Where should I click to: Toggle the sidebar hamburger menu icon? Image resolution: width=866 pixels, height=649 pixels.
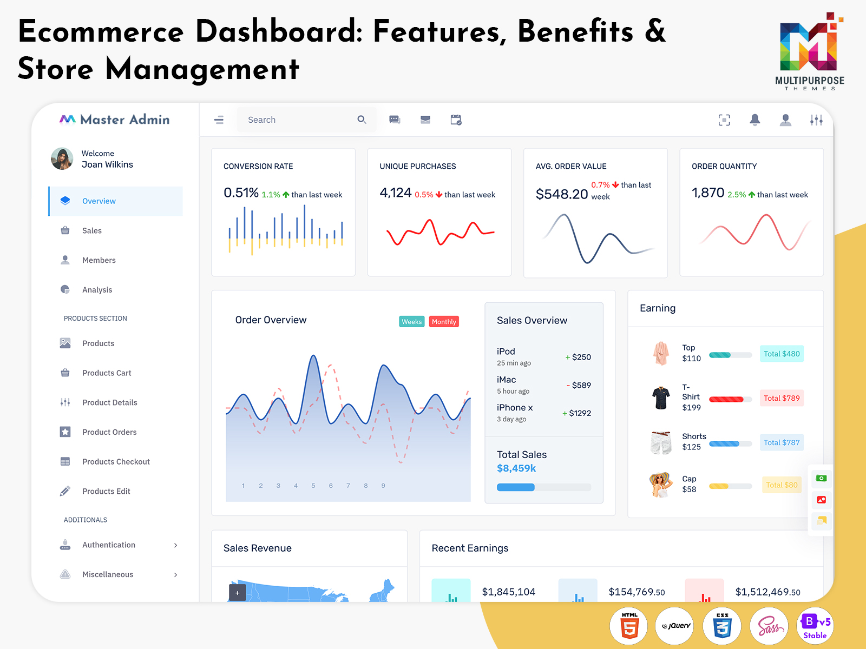pos(219,120)
